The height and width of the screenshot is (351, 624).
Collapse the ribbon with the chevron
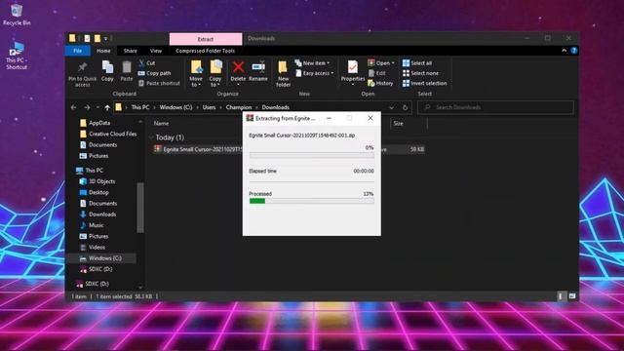(x=564, y=51)
